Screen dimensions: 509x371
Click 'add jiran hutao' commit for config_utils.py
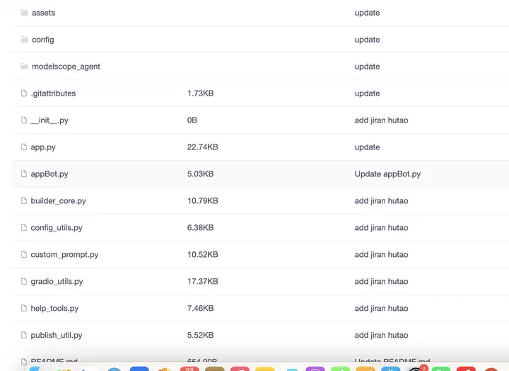(382, 227)
